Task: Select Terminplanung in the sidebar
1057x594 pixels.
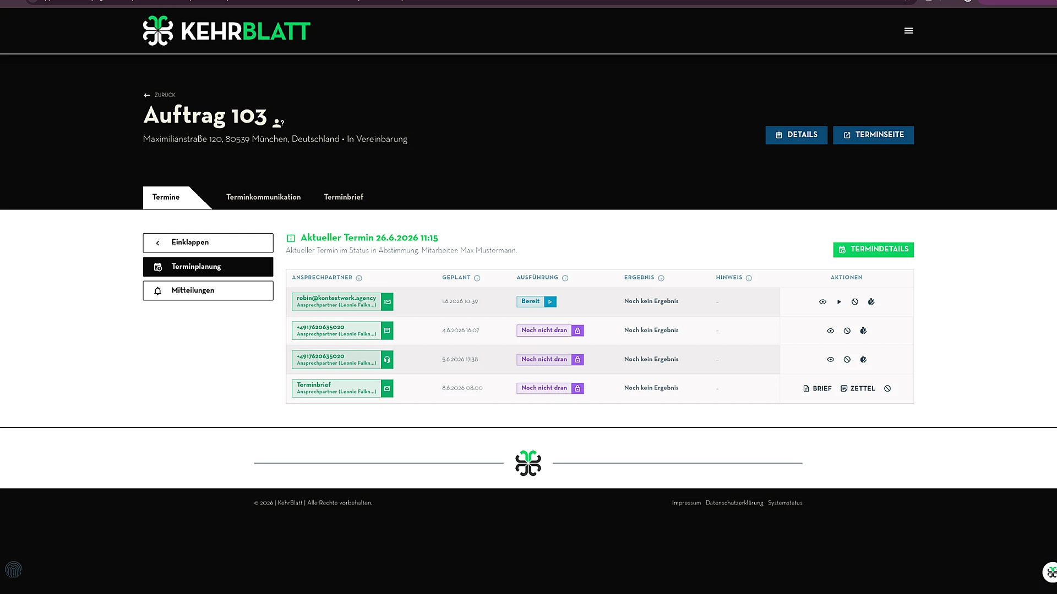Action: pos(208,267)
